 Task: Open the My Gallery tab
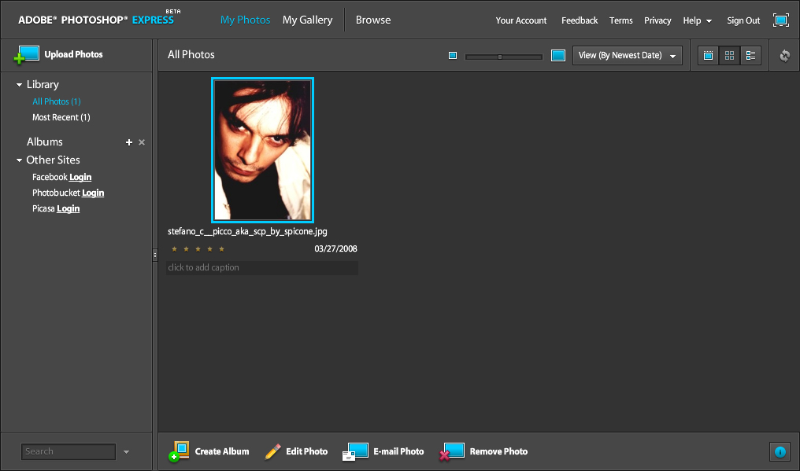point(307,20)
